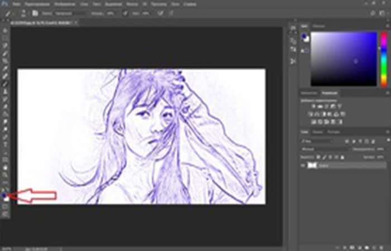Select the Dodge tool
This screenshot has width=391, height=251.
point(5,129)
